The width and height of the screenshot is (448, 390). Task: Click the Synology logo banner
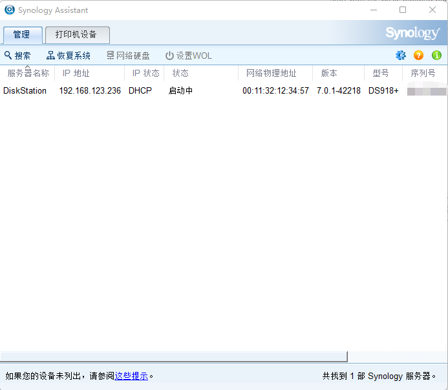[x=412, y=33]
